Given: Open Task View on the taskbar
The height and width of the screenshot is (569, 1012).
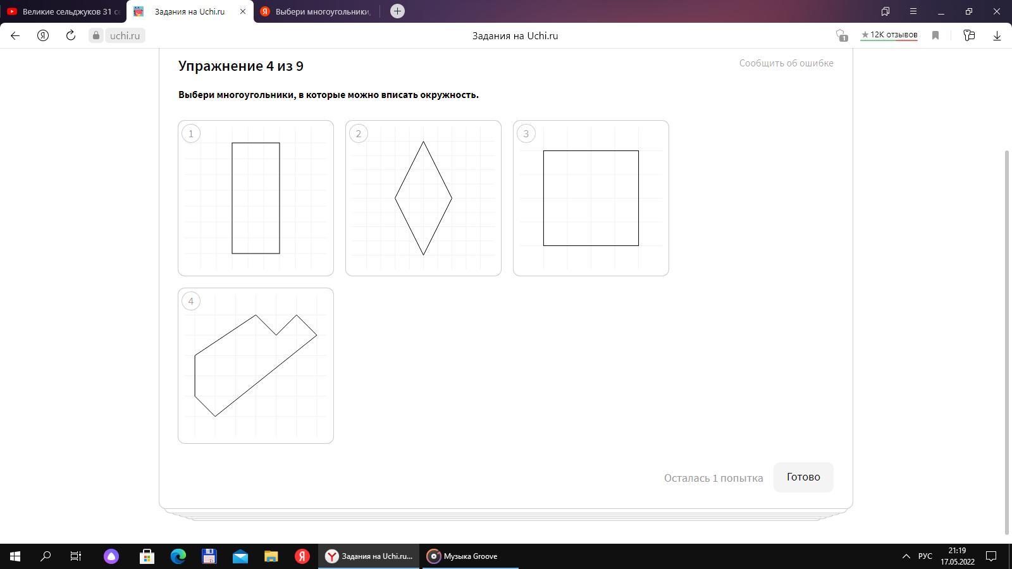Looking at the screenshot, I should 76,556.
